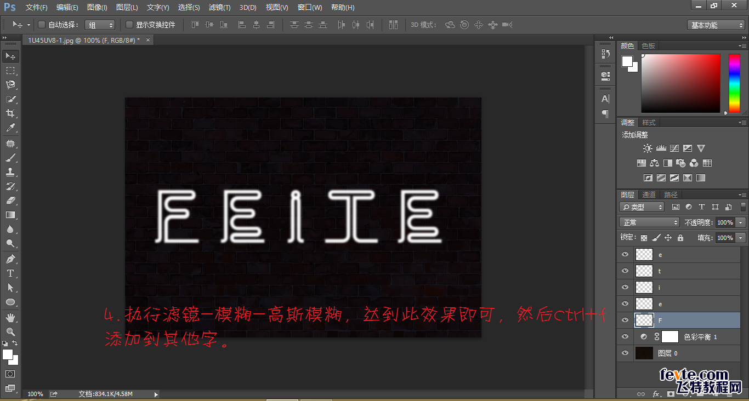Select the Spot Healing Brush tool

(x=10, y=144)
